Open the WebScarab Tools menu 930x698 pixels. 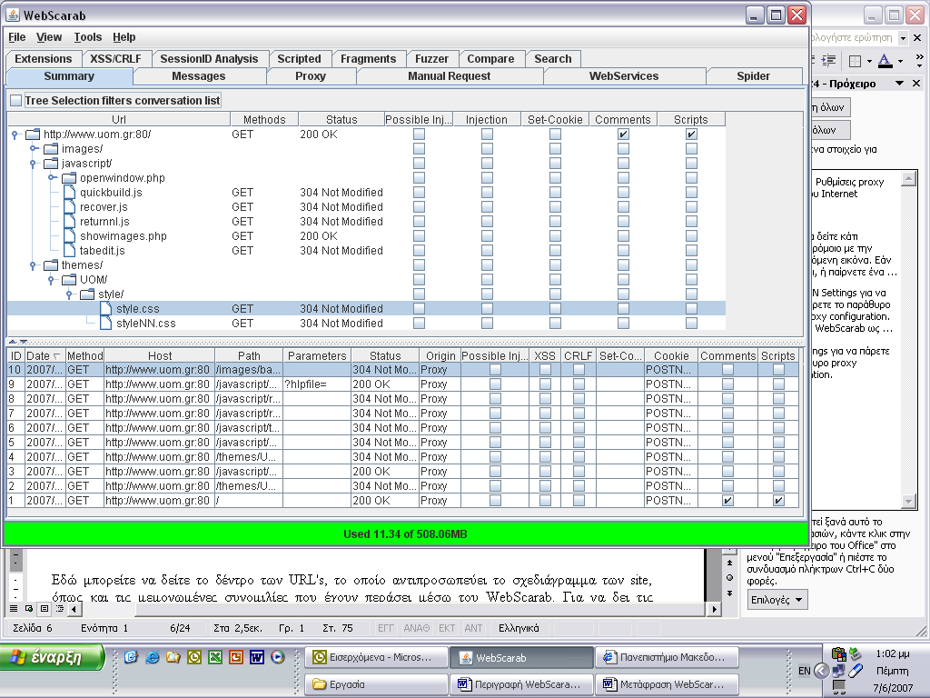click(88, 36)
